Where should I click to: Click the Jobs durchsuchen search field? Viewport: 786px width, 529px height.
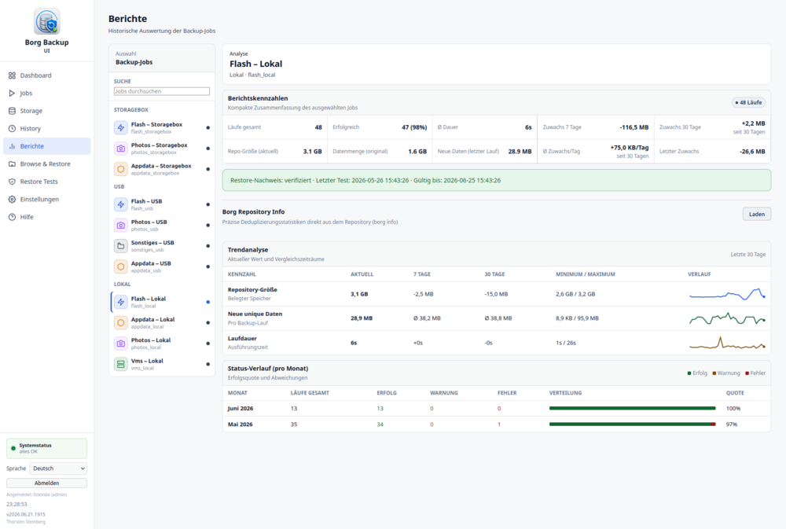(x=161, y=91)
